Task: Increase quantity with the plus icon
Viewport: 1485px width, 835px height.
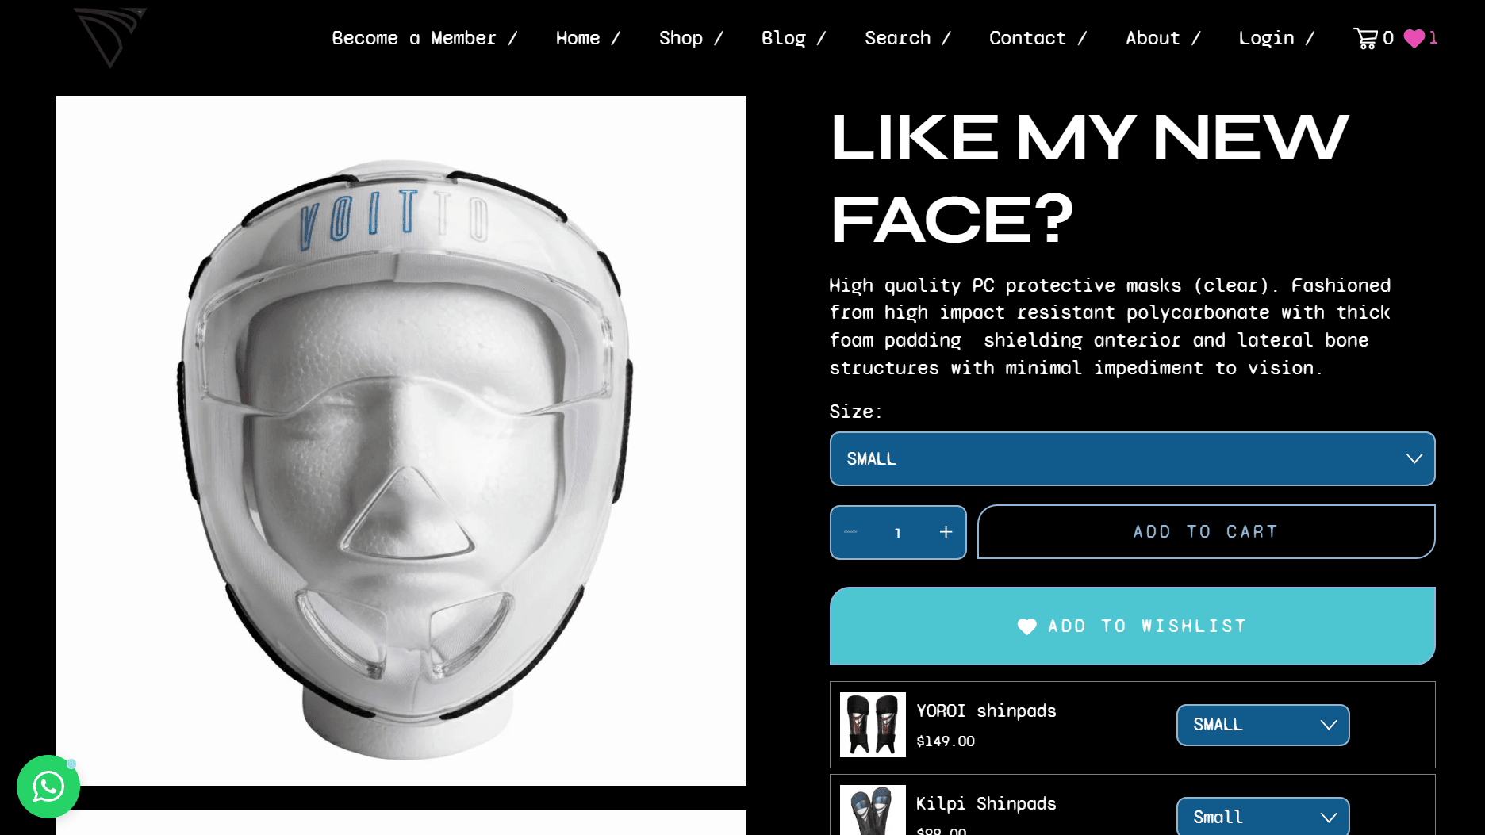Action: tap(946, 532)
